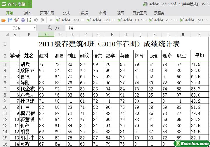210x147 pixels.
Task: Close the 4dd4...7a1 document tab
Action: (x=206, y=20)
